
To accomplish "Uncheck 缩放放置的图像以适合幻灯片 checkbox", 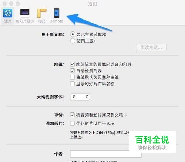I will click(x=72, y=64).
